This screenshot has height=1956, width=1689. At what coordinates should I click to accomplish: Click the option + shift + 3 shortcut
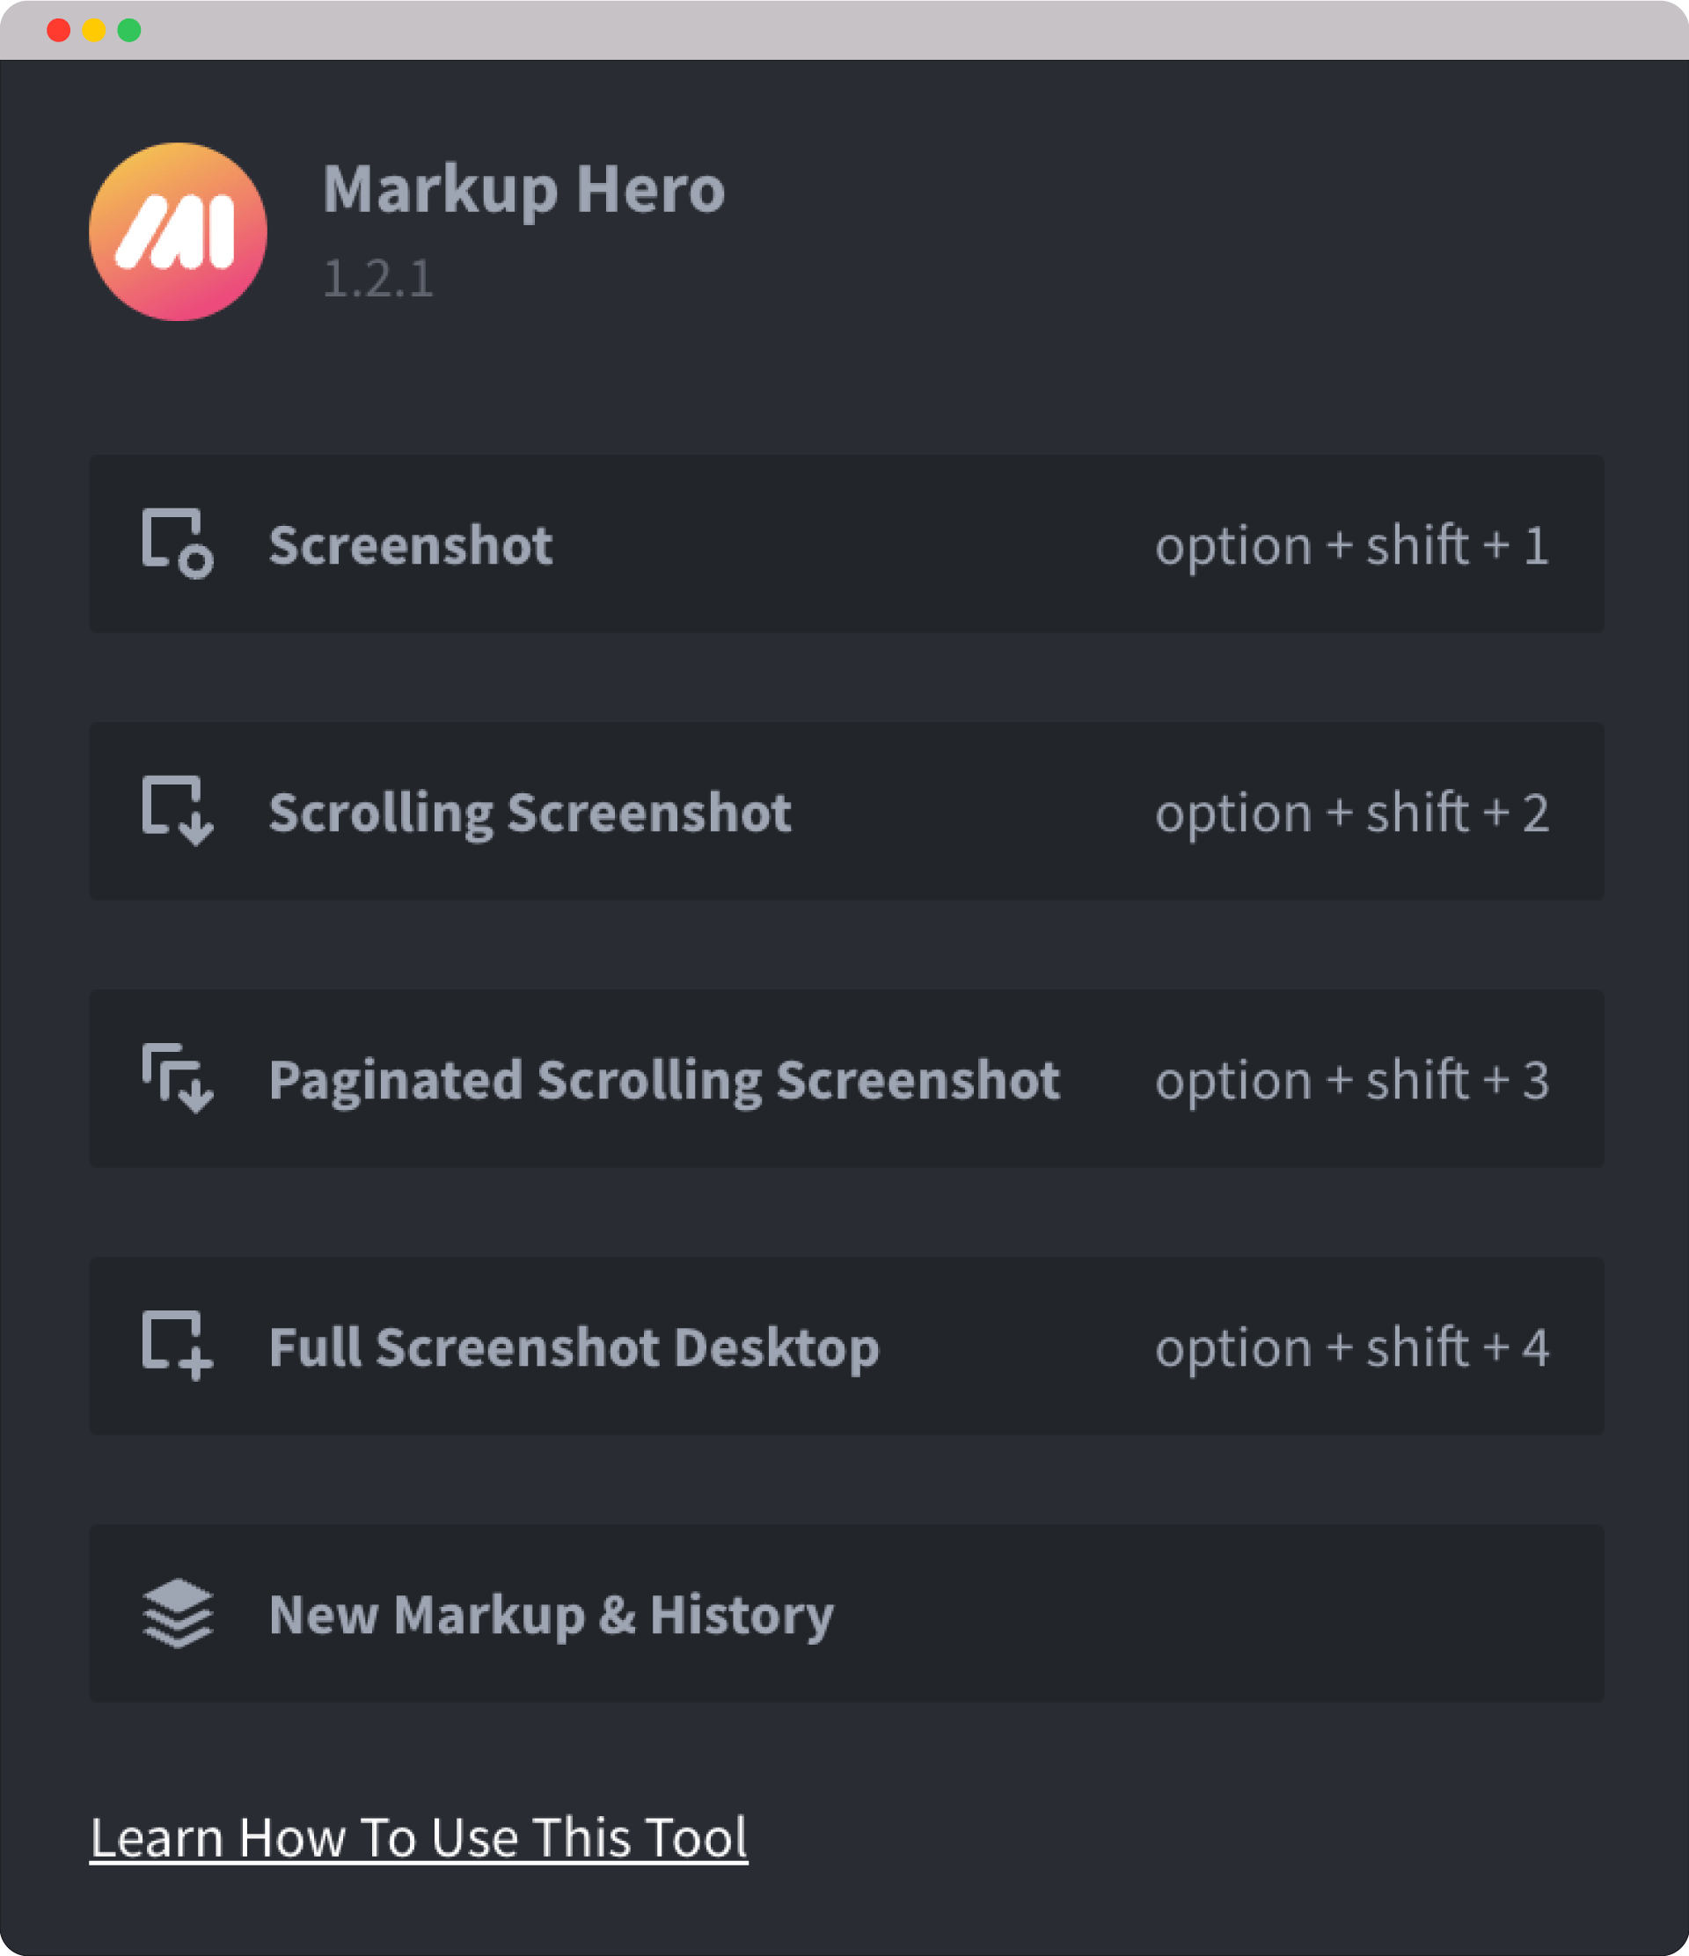[x=1351, y=1080]
